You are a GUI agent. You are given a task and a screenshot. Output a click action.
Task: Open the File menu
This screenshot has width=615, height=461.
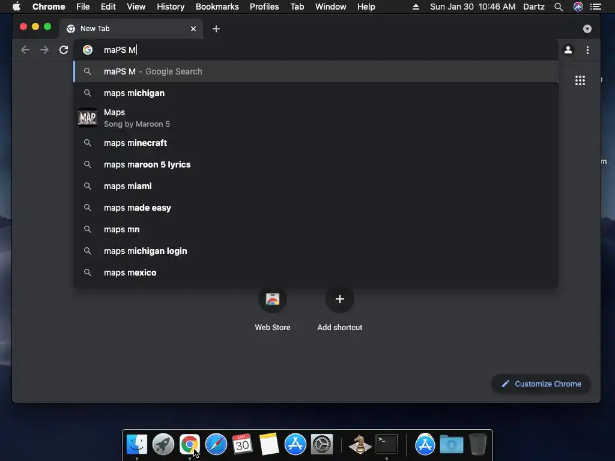point(83,7)
